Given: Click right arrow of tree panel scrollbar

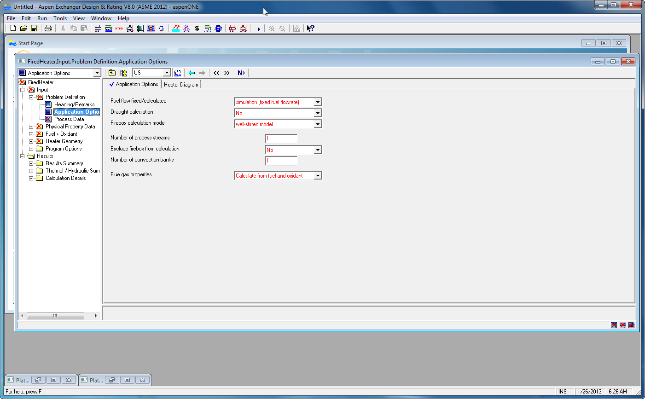Looking at the screenshot, I should tap(96, 316).
